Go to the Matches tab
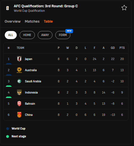Screen dimensions: 134x146 point(32,21)
